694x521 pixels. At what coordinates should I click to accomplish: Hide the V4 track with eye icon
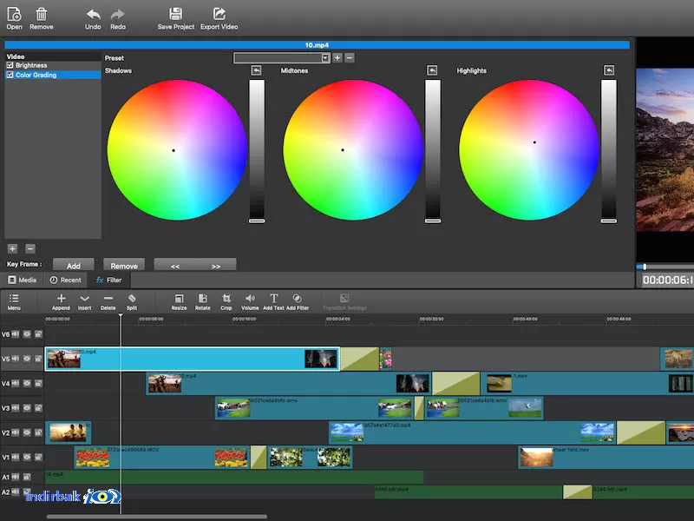(x=27, y=383)
